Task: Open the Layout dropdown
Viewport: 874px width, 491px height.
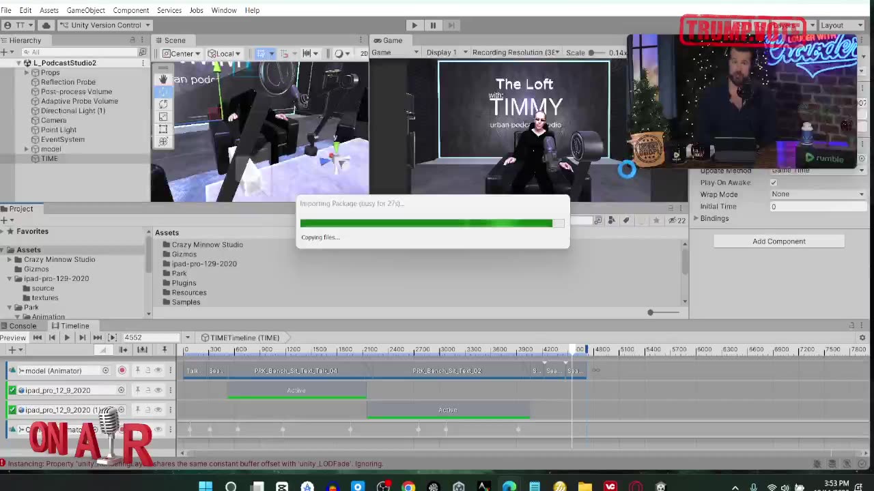Action: click(x=842, y=25)
